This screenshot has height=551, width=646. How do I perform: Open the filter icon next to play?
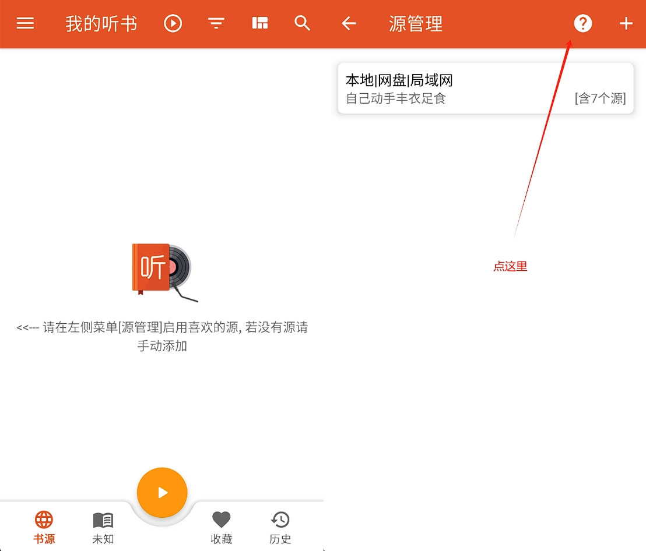point(216,23)
